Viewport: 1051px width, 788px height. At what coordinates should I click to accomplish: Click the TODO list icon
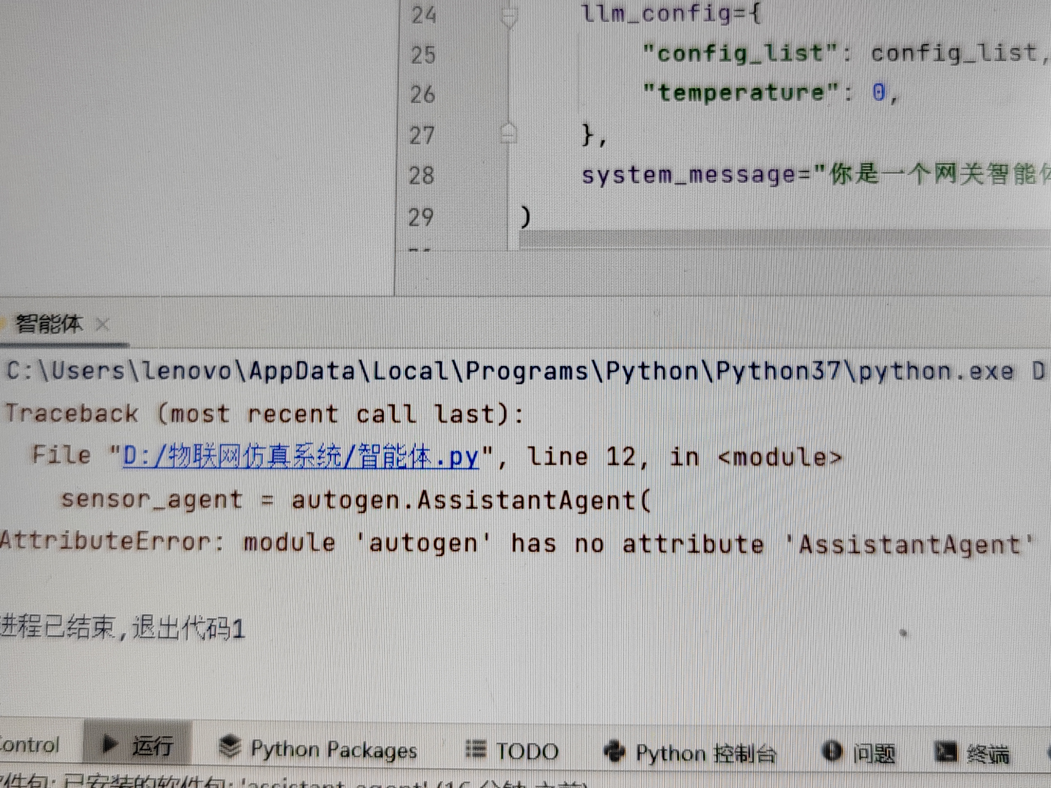(476, 749)
